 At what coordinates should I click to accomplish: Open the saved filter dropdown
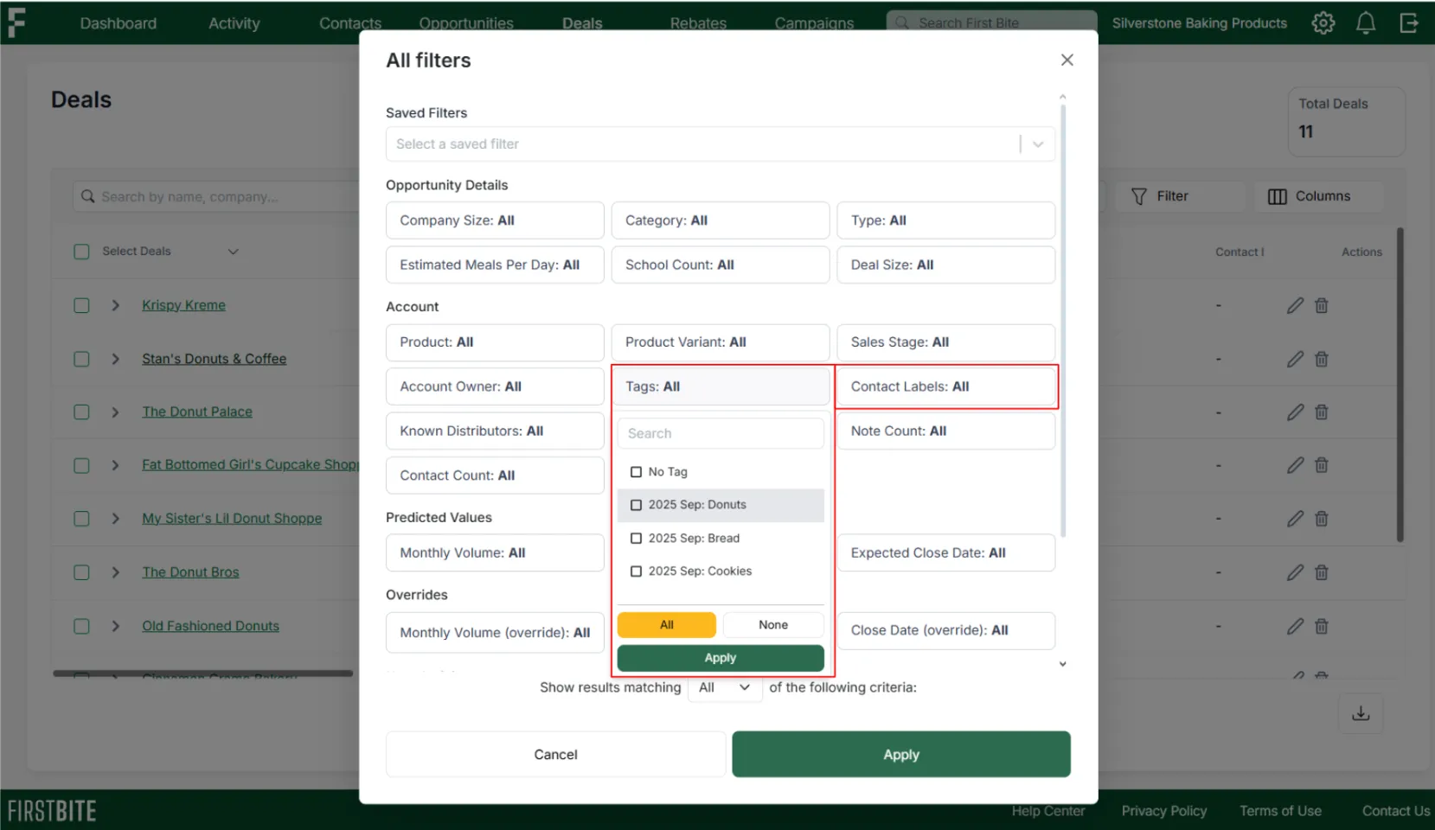(x=720, y=144)
